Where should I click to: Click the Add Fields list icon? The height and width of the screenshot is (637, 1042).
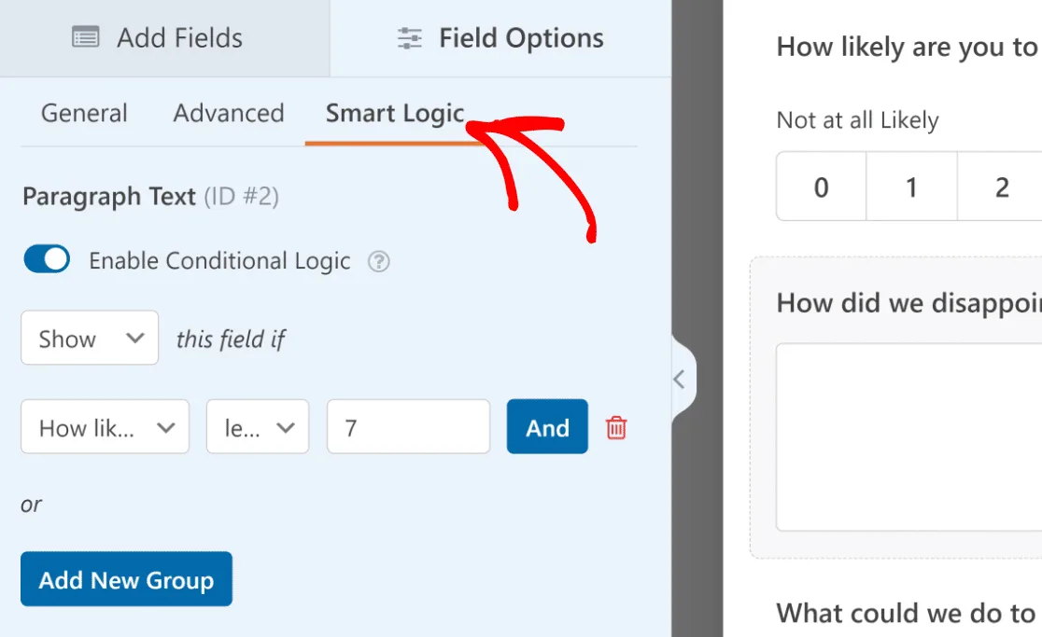(85, 37)
